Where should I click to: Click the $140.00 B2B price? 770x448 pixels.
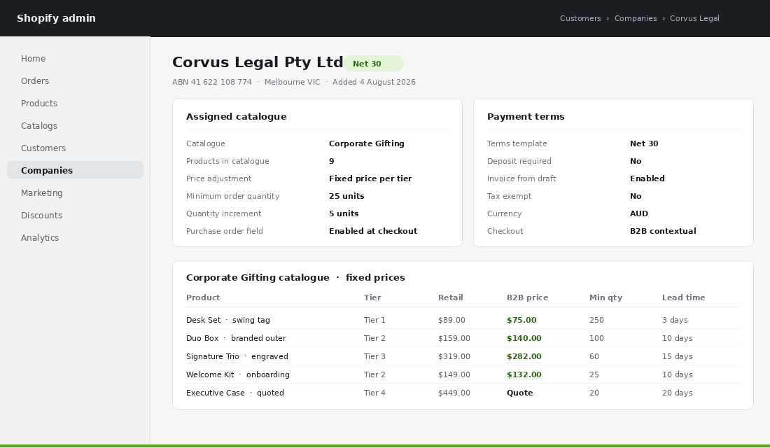tap(524, 338)
